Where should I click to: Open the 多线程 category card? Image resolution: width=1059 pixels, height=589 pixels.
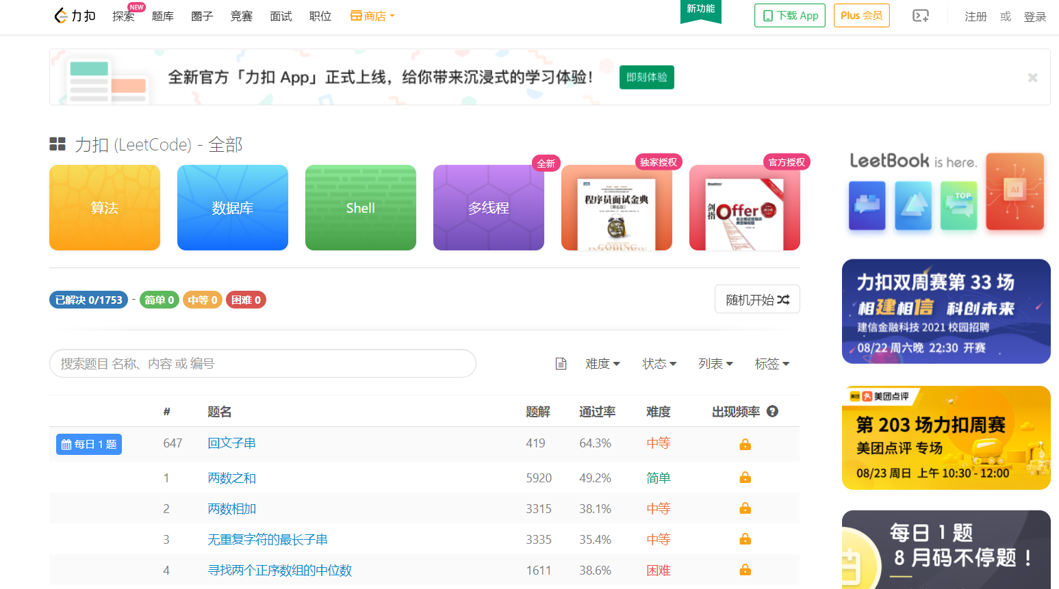pos(489,207)
